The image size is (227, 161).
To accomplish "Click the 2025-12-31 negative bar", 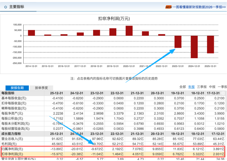I will tap(210, 45).
